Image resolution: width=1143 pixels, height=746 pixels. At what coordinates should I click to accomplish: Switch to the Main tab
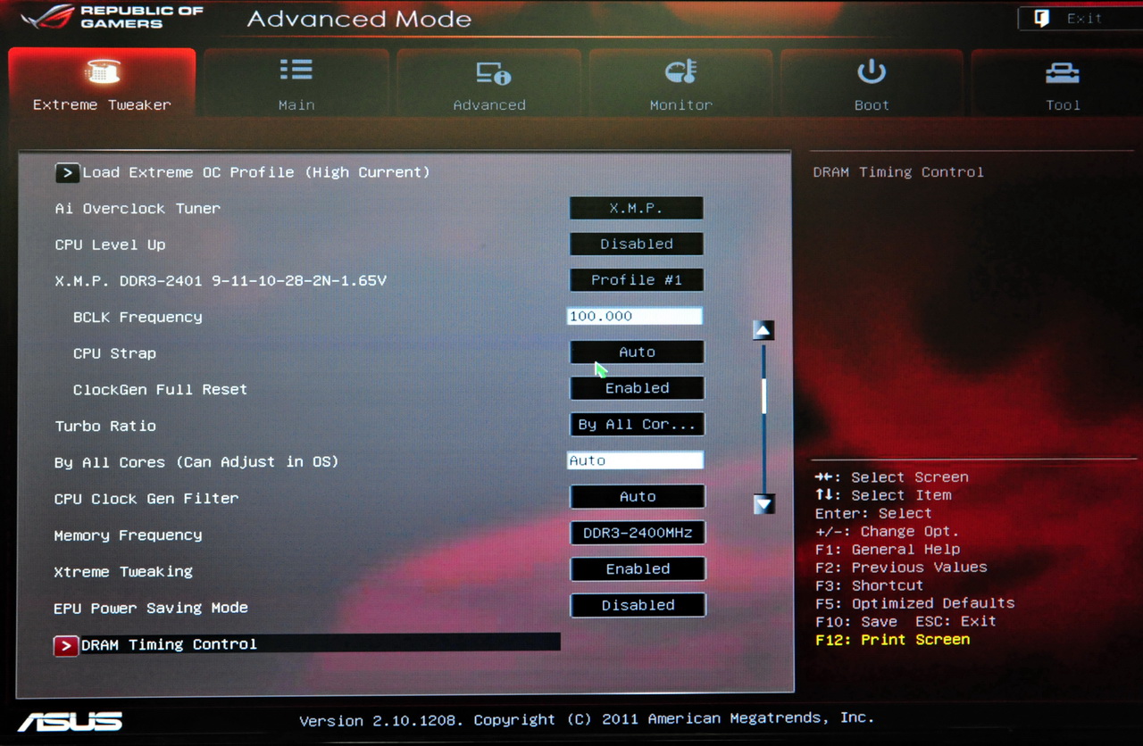coord(296,82)
